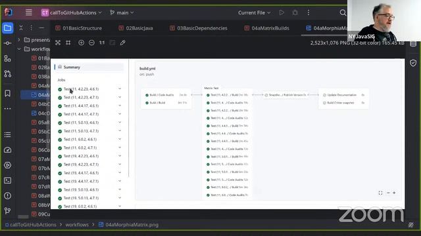Click the workflow graph fullscreen icon

[380, 193]
